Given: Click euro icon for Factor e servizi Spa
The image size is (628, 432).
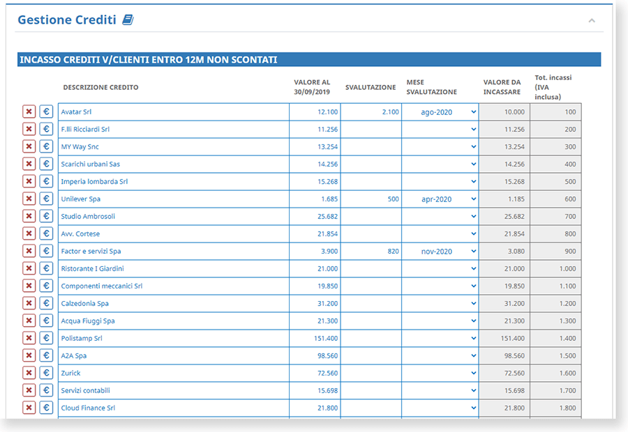Looking at the screenshot, I should (46, 251).
